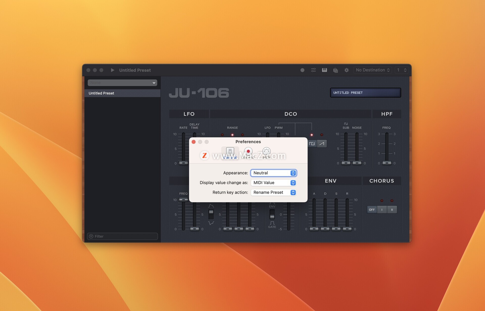Screen dimensions: 485x311
Task: Open Return key action dropdown
Action: 274,192
